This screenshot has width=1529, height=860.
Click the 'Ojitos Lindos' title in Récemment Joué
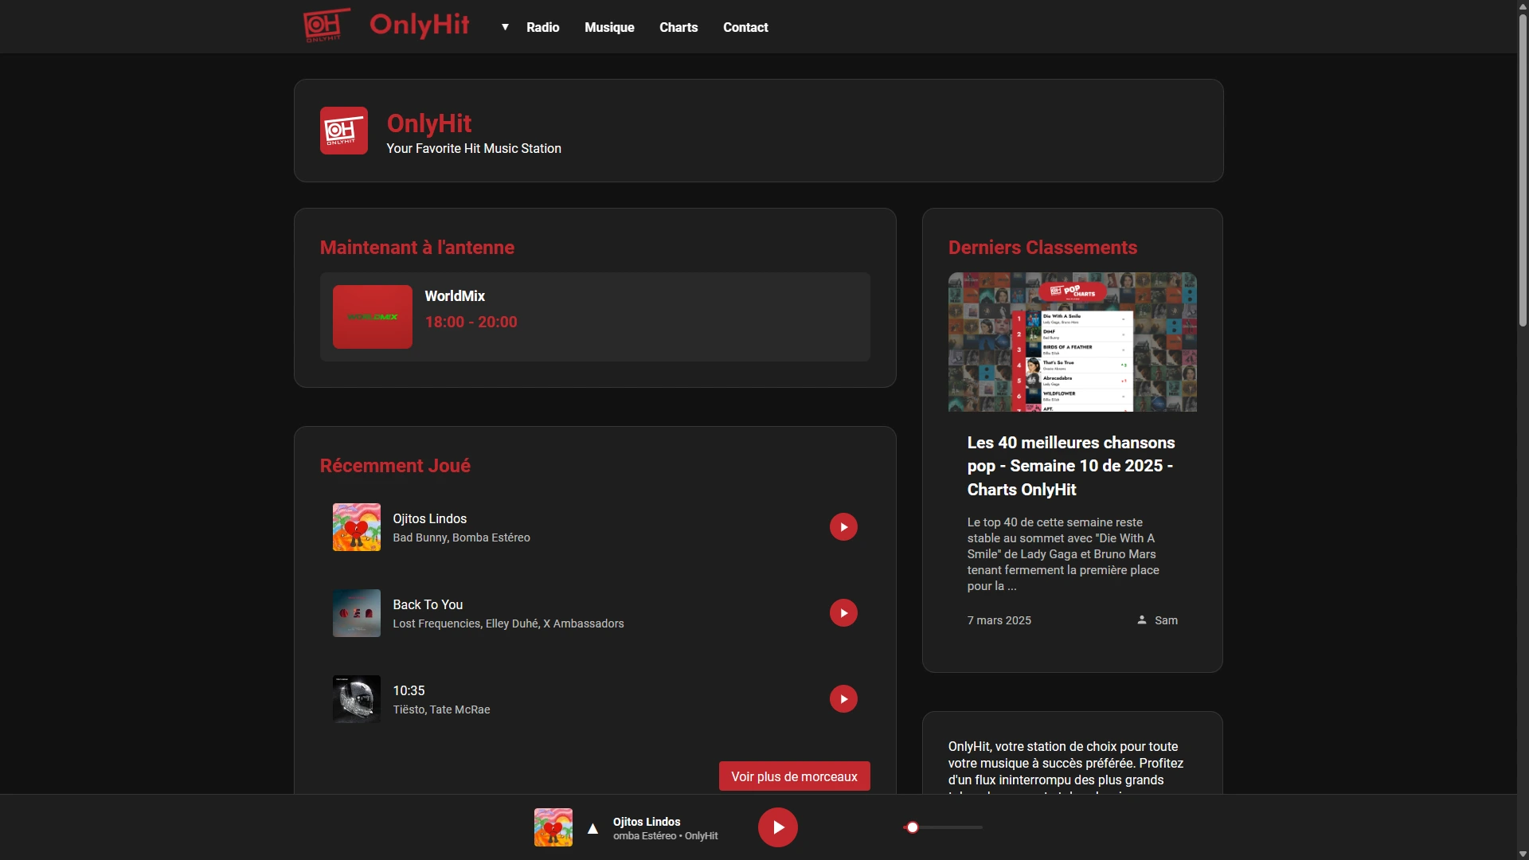tap(429, 518)
